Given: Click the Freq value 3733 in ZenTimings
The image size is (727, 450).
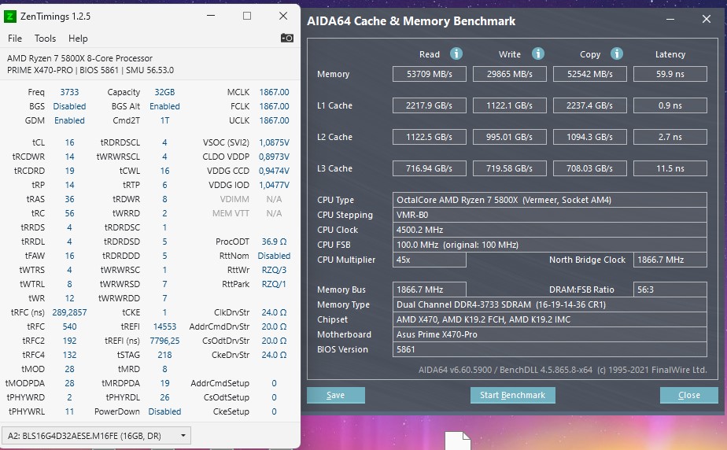Looking at the screenshot, I should 69,92.
